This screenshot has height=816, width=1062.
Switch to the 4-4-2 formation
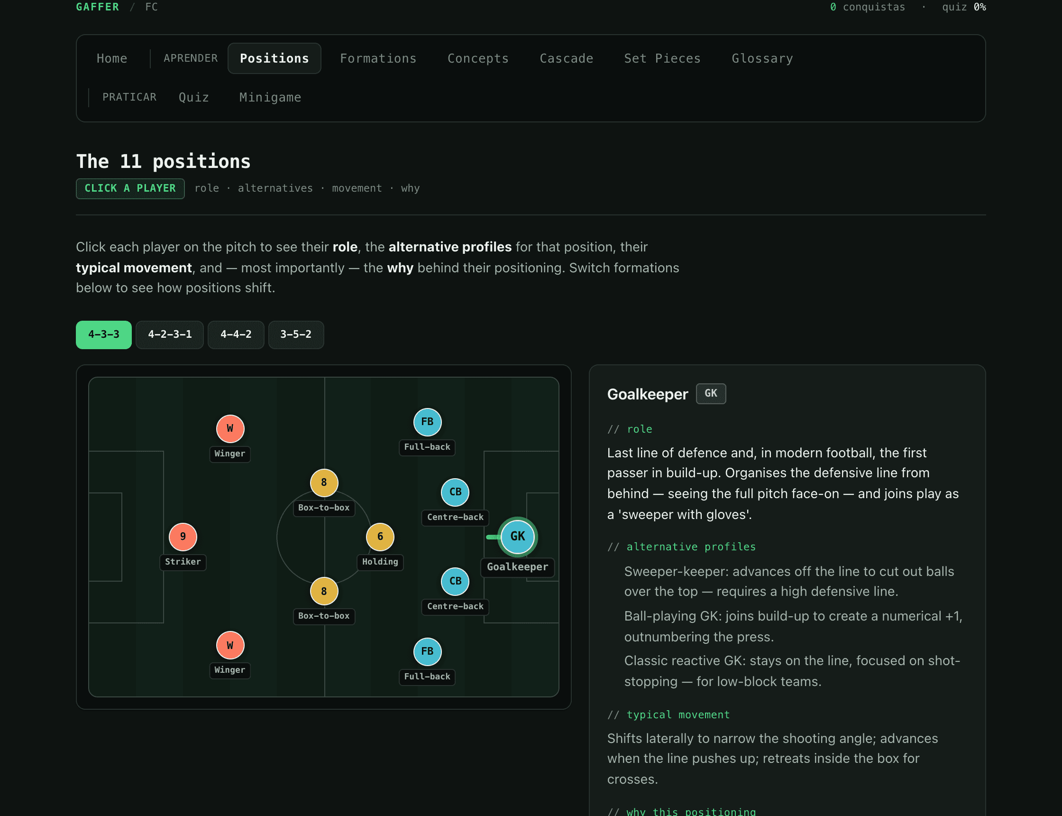pyautogui.click(x=236, y=334)
